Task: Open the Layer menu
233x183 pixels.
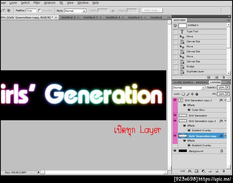Action: [13, 3]
